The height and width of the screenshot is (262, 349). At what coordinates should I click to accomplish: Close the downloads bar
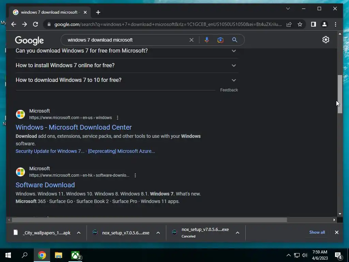click(x=336, y=232)
